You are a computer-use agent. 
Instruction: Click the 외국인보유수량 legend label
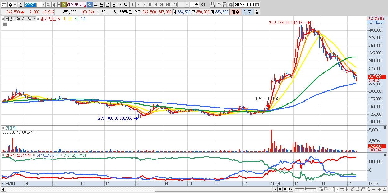tap(19, 155)
